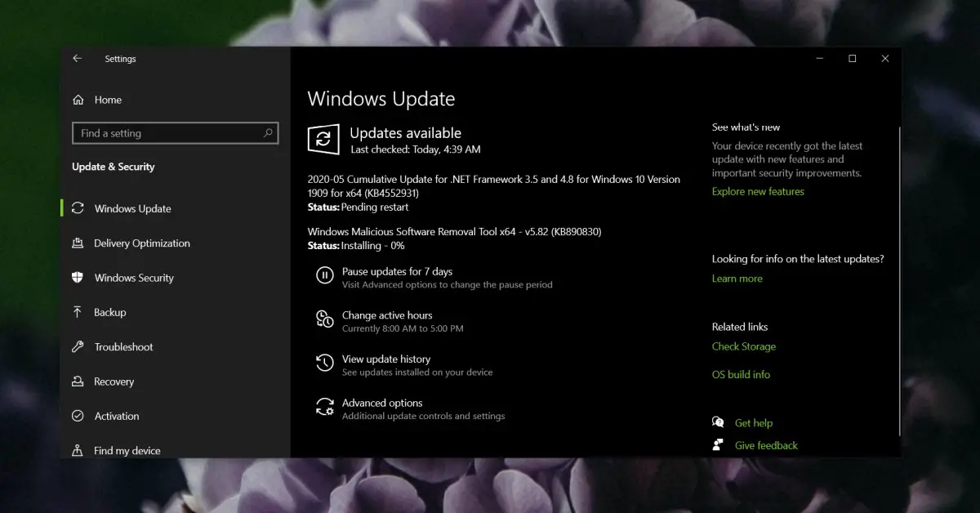The width and height of the screenshot is (980, 513).
Task: Click the Give feedback person icon
Action: (x=718, y=445)
